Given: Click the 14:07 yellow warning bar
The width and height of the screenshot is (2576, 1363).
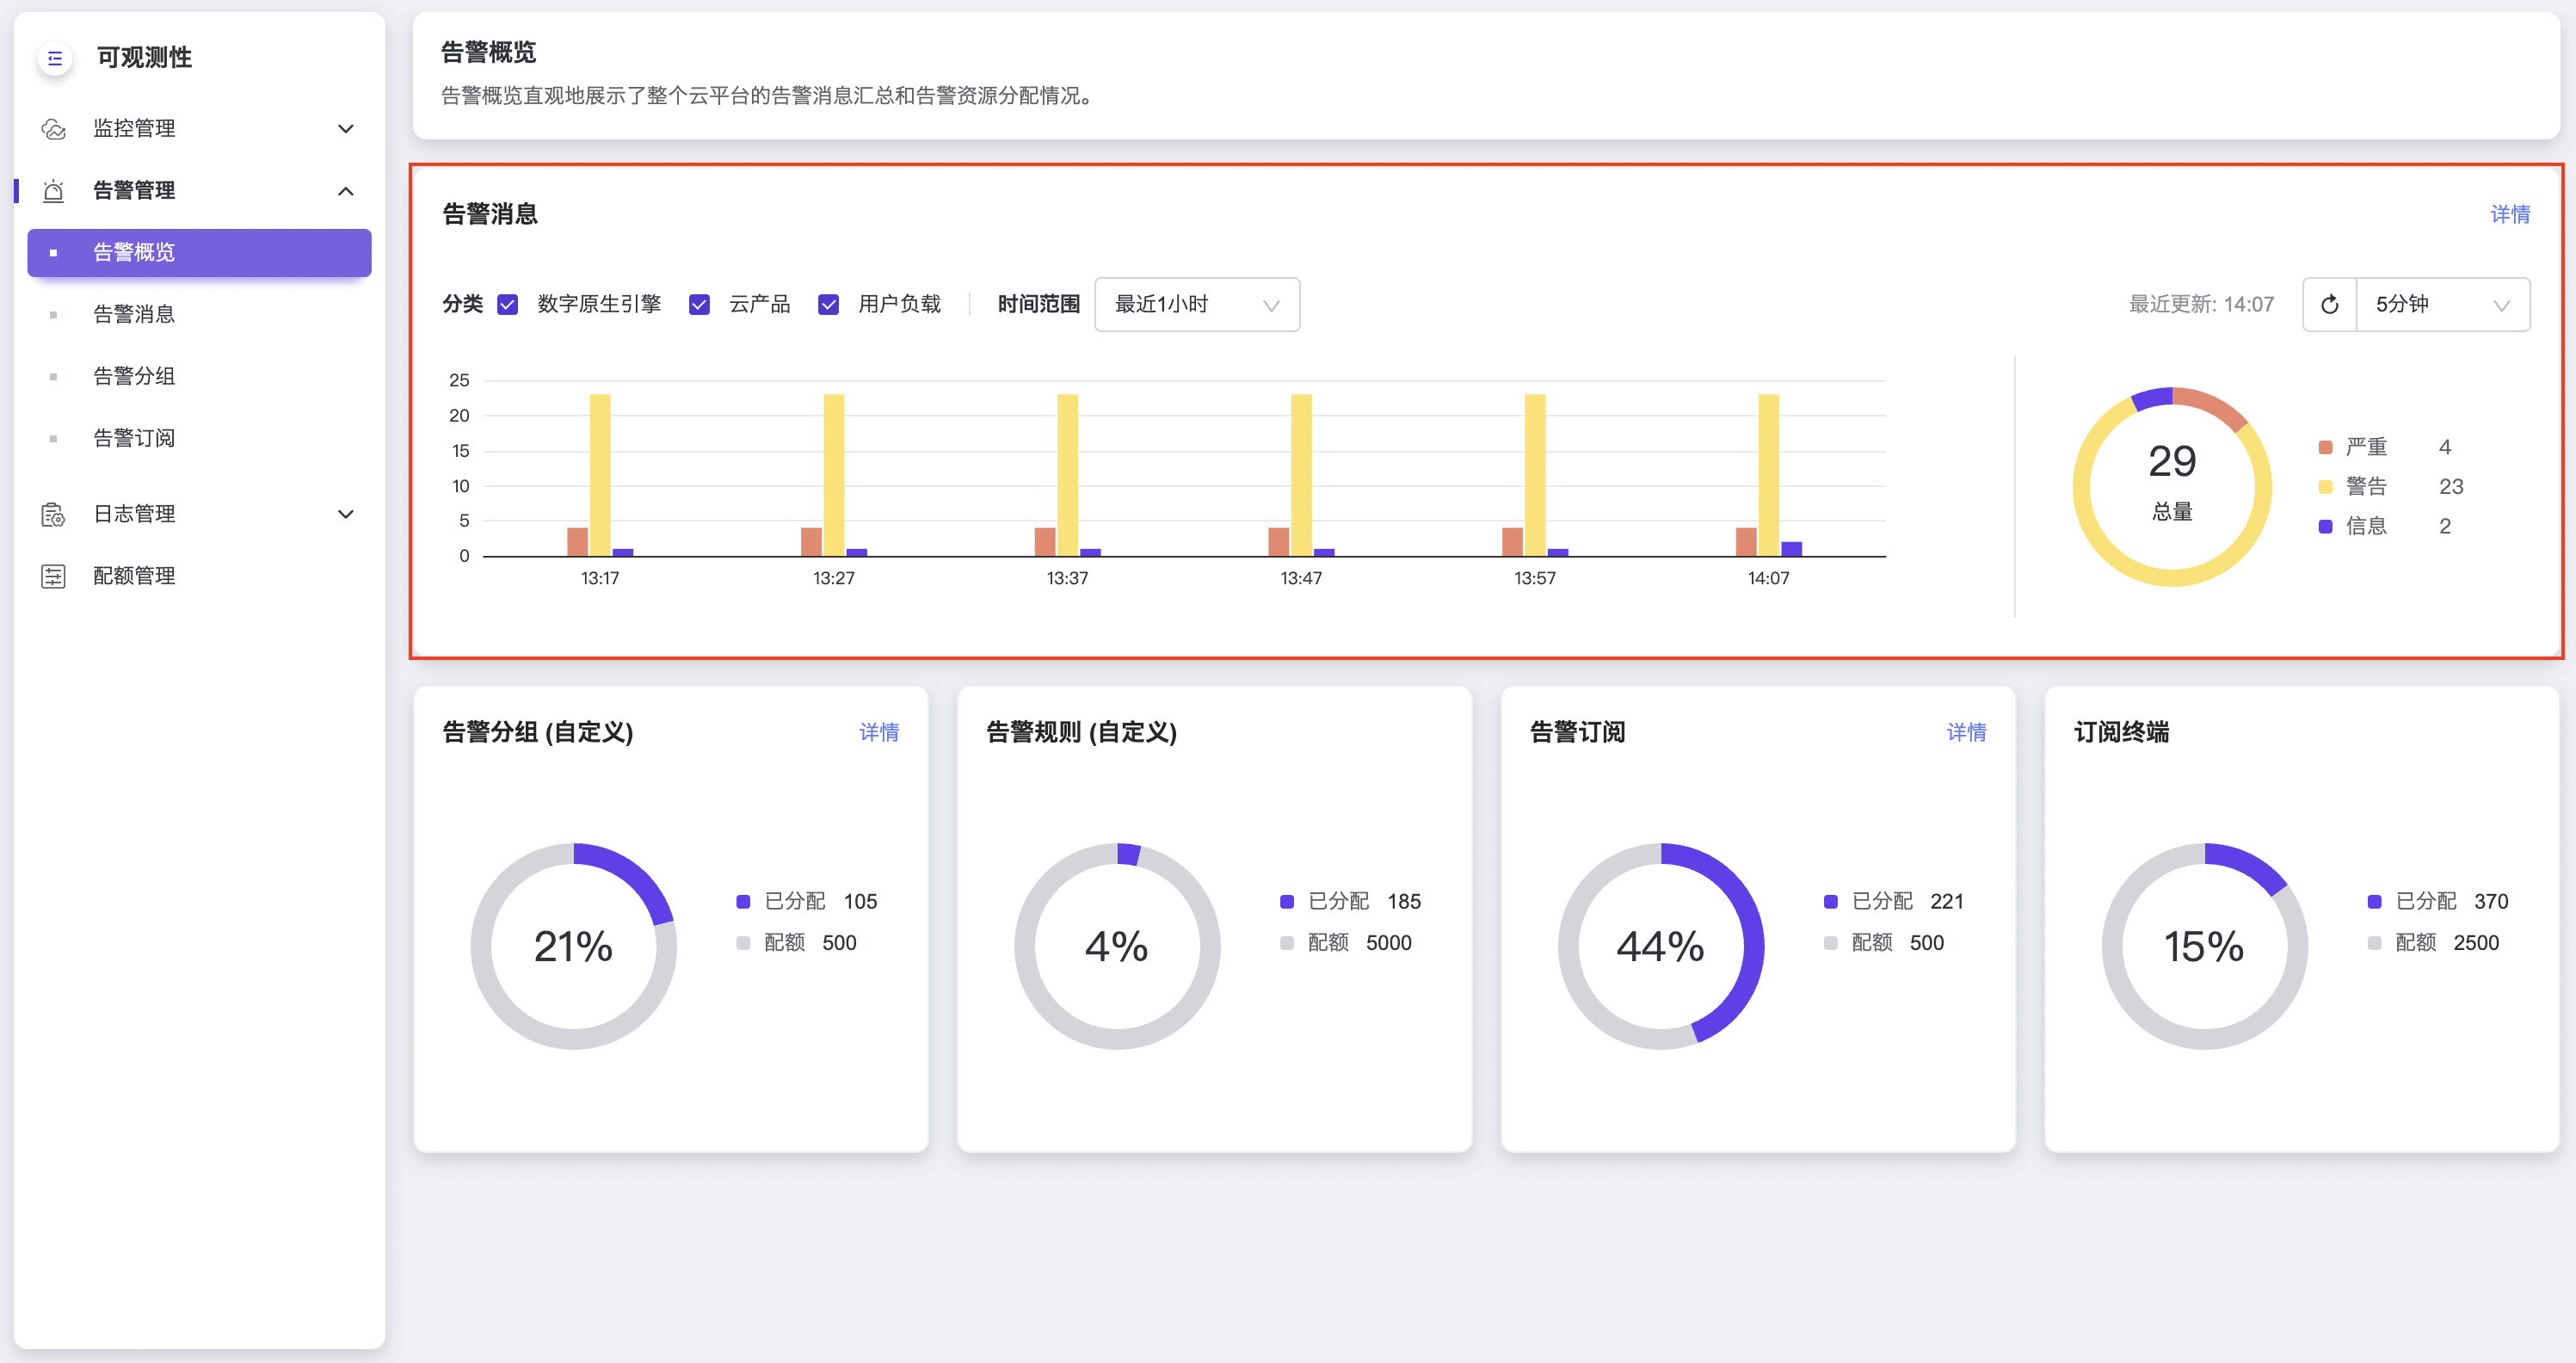Looking at the screenshot, I should (1768, 475).
